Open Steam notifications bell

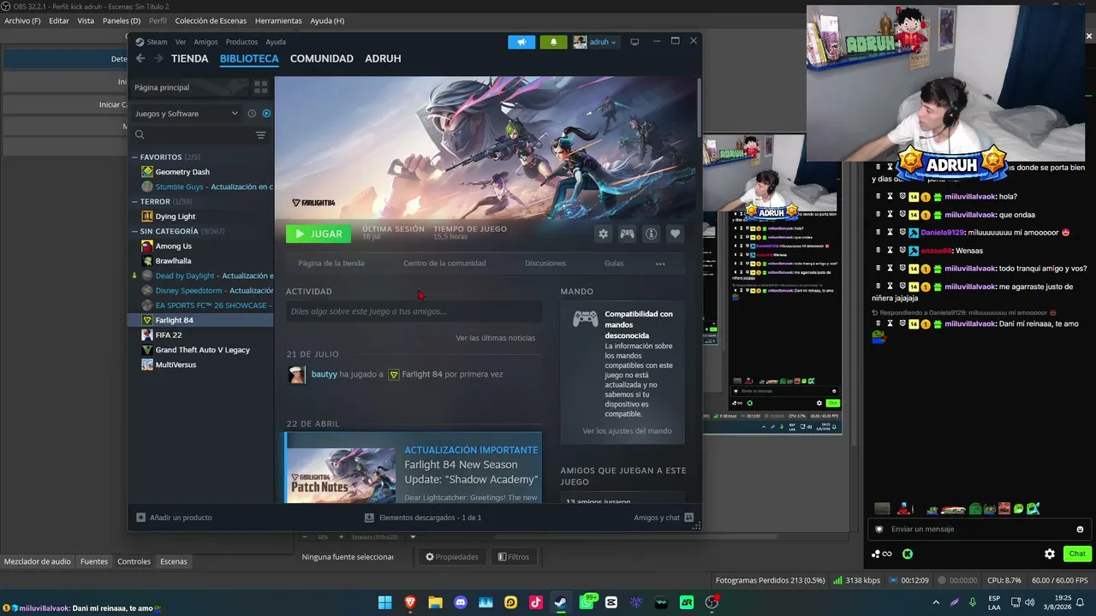pyautogui.click(x=553, y=42)
